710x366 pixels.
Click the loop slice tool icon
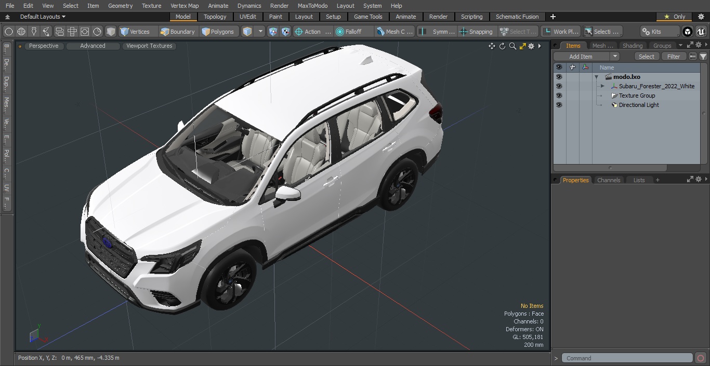(46, 32)
